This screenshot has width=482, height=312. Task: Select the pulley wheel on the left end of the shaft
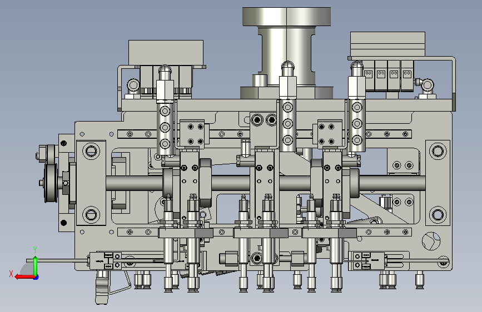coord(51,183)
